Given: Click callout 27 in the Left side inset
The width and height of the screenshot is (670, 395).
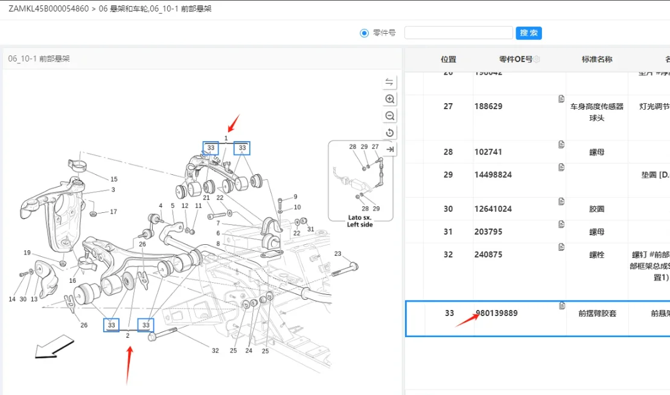Looking at the screenshot, I should click(x=375, y=147).
